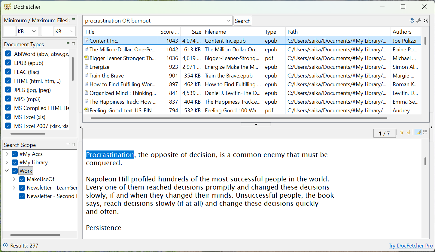Uncheck the EPUB (epub) document type
The width and height of the screenshot is (435, 252).
click(x=8, y=63)
